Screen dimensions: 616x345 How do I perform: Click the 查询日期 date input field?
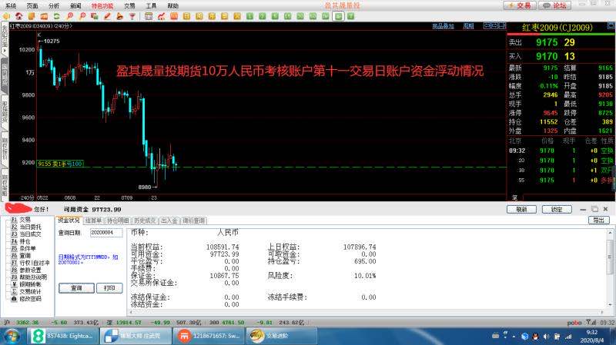(106, 233)
